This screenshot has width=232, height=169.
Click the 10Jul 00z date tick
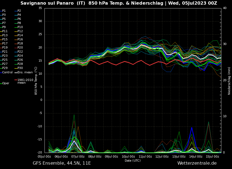(x=128, y=156)
